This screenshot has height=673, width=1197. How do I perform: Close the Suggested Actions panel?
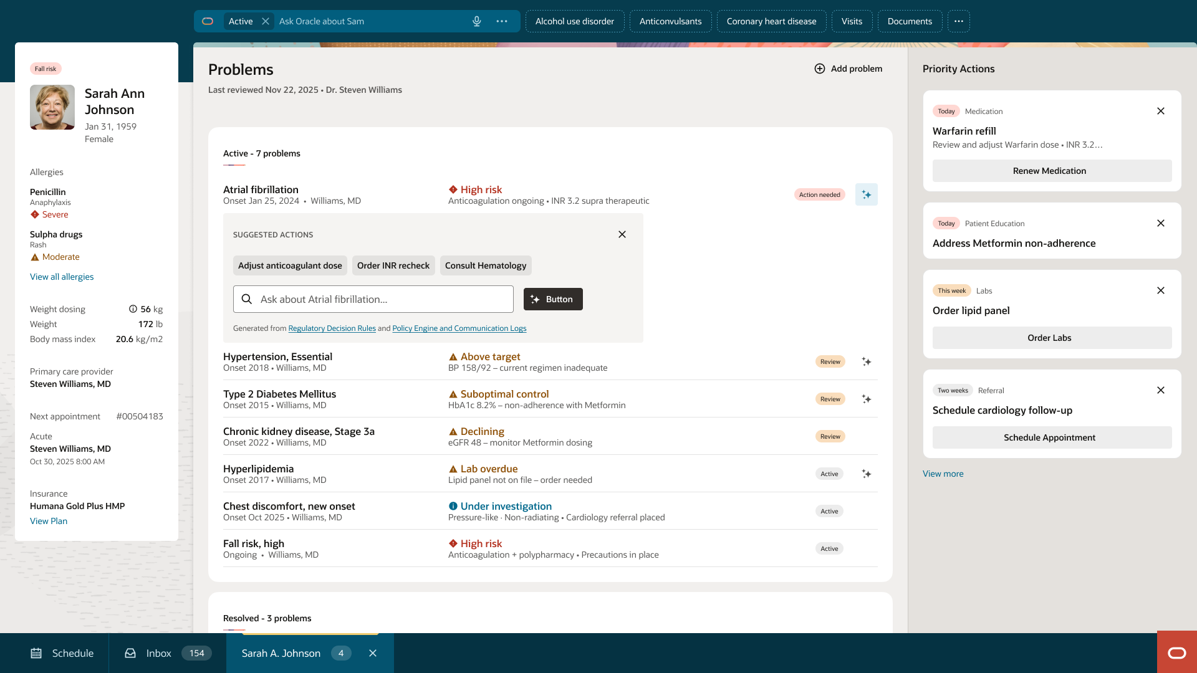pyautogui.click(x=622, y=234)
